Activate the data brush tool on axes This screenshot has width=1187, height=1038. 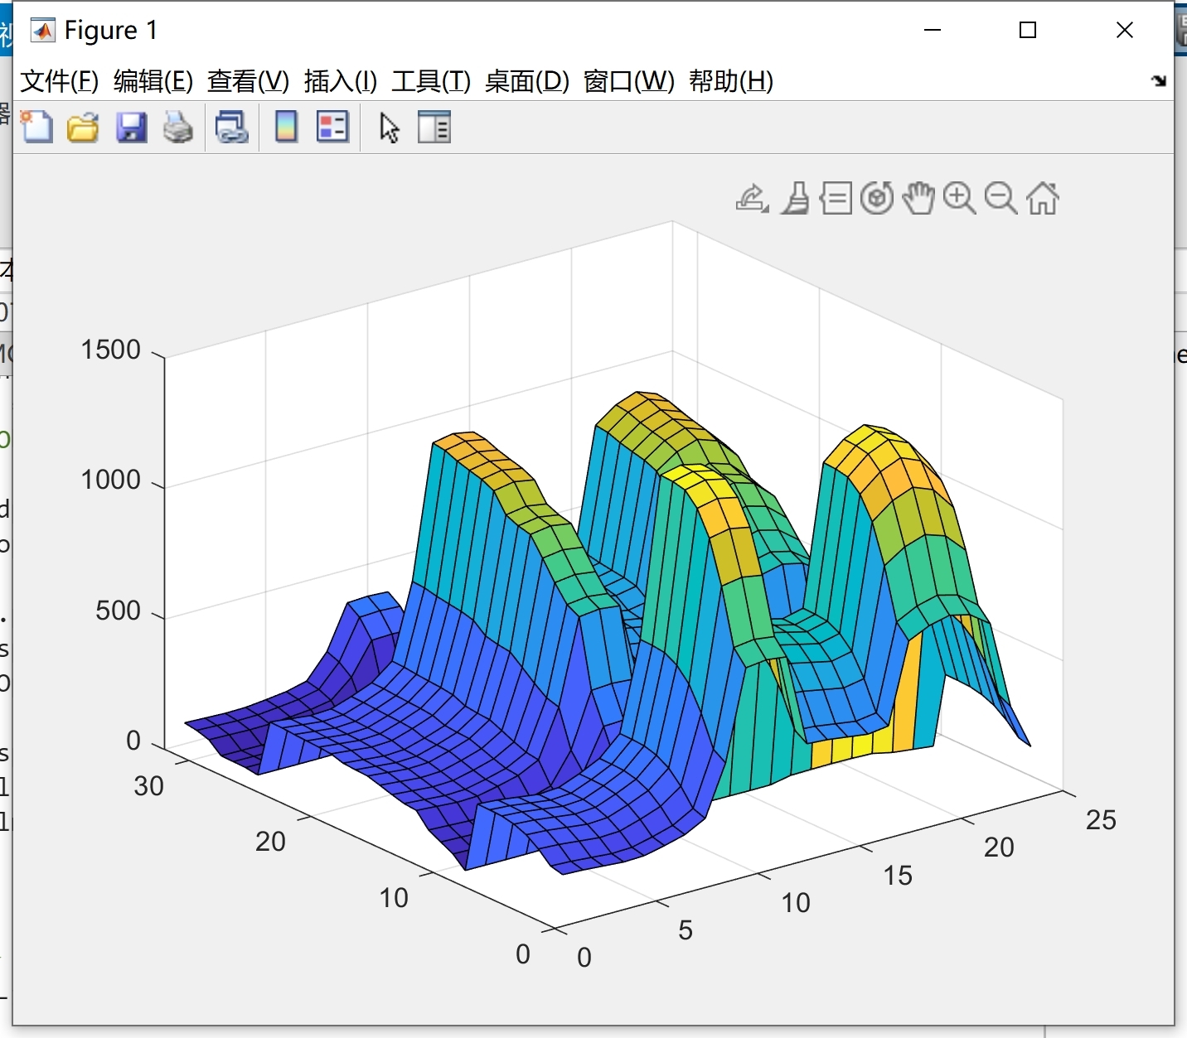[797, 198]
